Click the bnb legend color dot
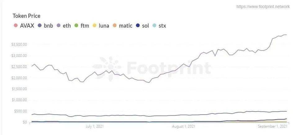 [x=40, y=25]
